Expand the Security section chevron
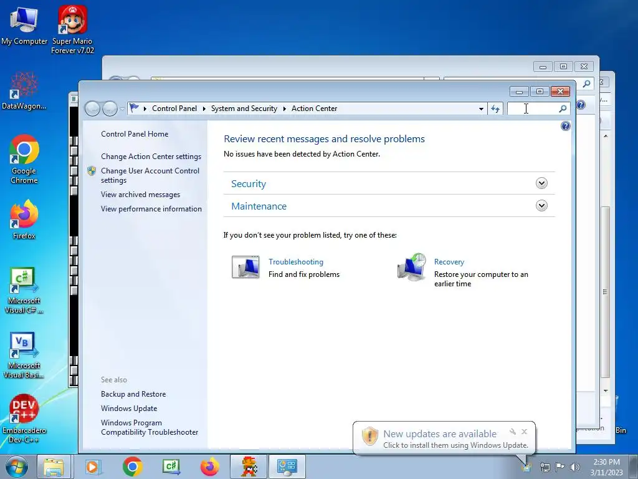 click(x=541, y=183)
